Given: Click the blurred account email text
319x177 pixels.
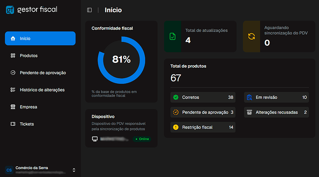Looking at the screenshot, I should [41, 172].
